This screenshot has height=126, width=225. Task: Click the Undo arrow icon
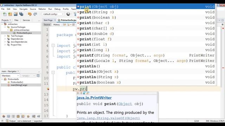point(30,14)
